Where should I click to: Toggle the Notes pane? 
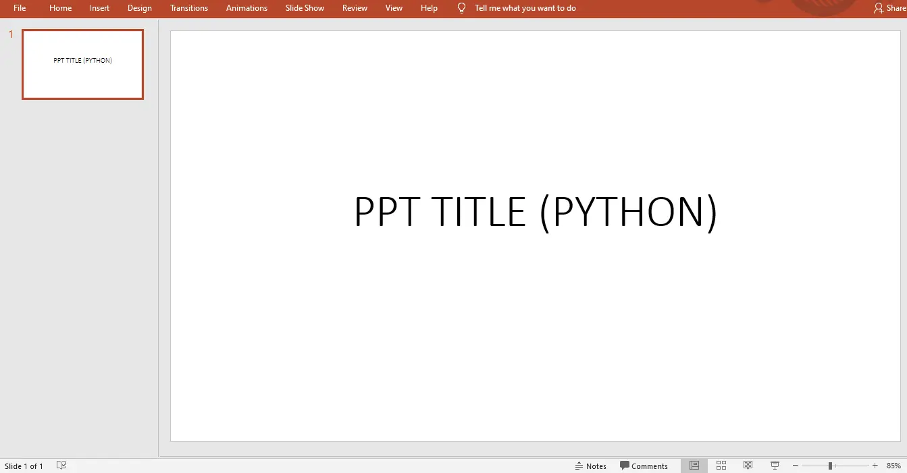coord(590,466)
